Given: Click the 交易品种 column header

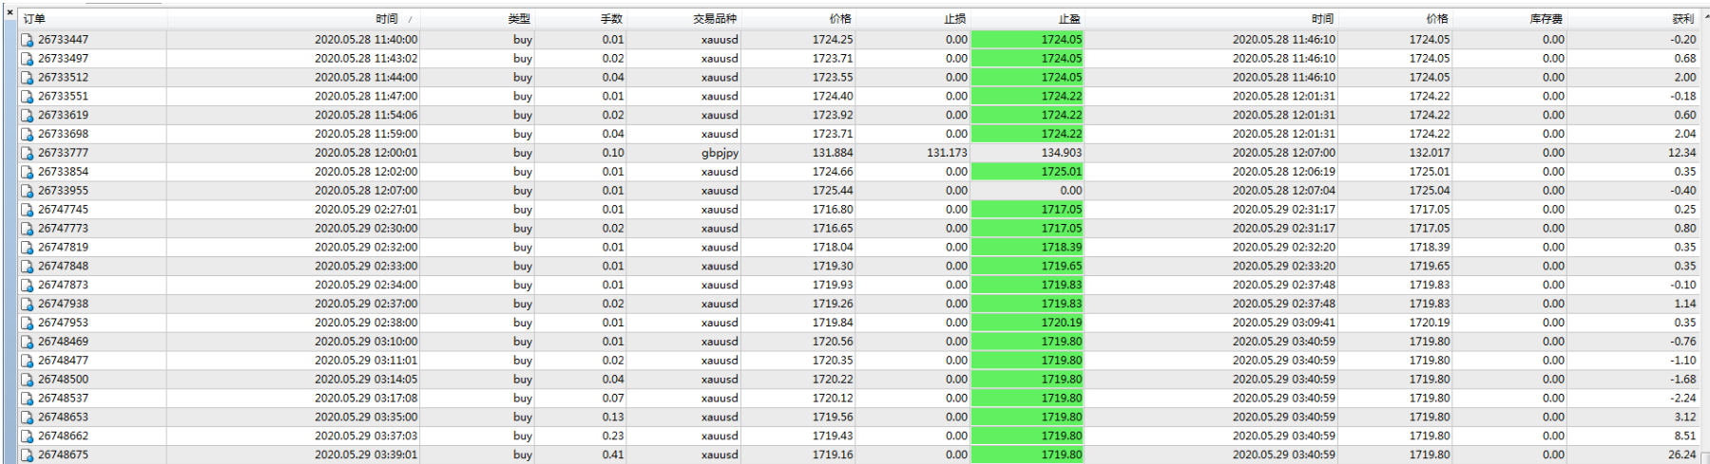Looking at the screenshot, I should click(714, 19).
